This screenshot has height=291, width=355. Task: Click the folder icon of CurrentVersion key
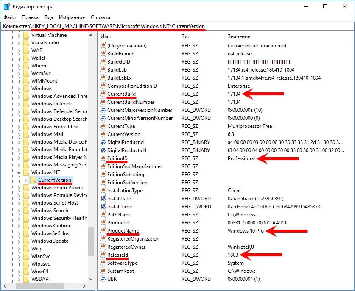[x=33, y=180]
